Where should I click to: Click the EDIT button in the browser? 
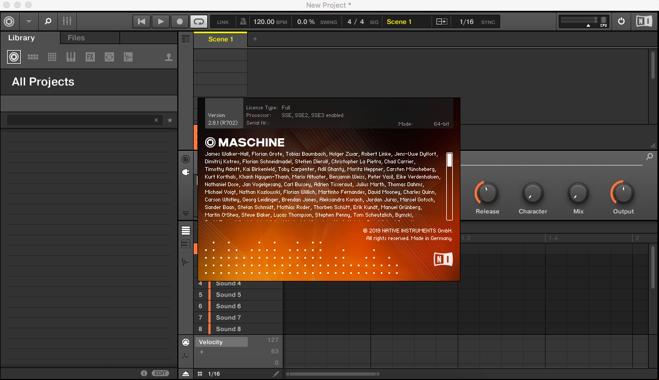[x=160, y=373]
